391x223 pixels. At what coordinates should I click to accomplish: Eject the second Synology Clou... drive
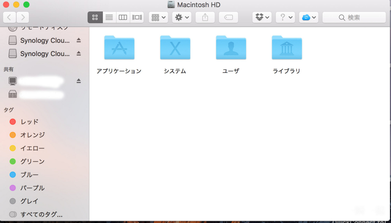pyautogui.click(x=79, y=54)
